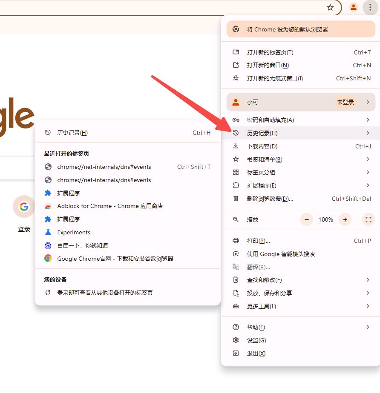The height and width of the screenshot is (393, 380).
Task: Click the trash icon beside 删除浏览数据
Action: [236, 199]
